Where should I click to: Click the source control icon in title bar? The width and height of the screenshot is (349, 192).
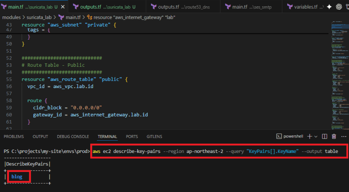pos(346,6)
